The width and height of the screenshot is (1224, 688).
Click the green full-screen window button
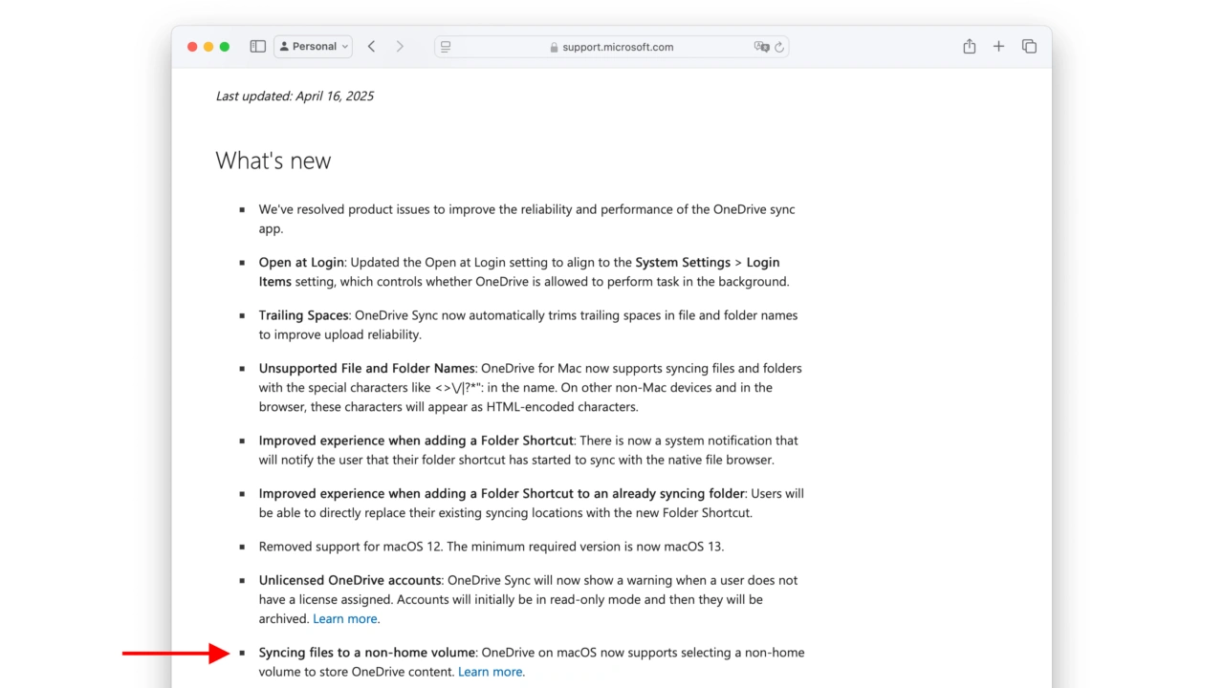[225, 46]
